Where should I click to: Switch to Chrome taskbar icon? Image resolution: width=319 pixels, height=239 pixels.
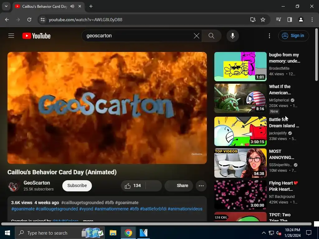(128, 233)
